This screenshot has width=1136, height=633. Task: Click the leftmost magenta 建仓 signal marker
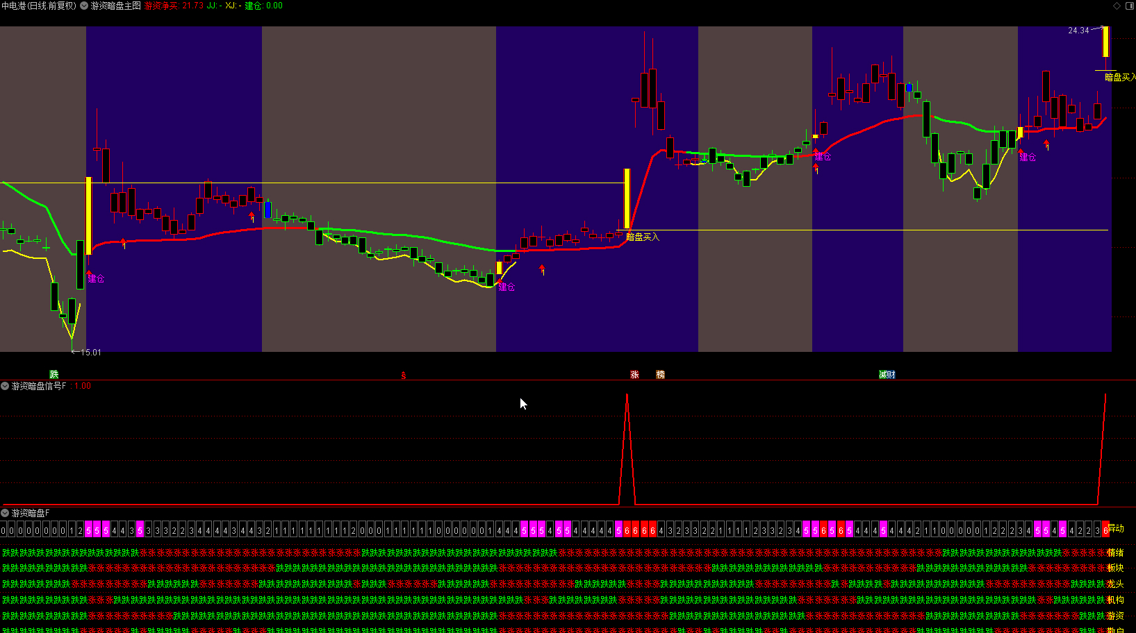[96, 279]
